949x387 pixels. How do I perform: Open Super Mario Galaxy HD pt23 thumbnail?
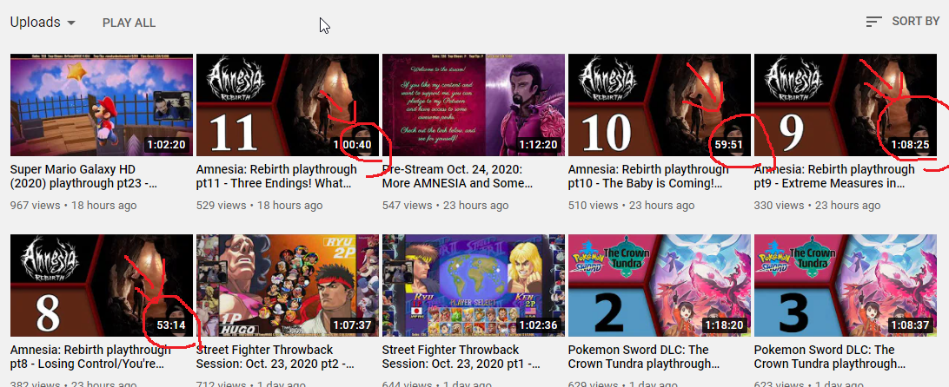pos(102,105)
